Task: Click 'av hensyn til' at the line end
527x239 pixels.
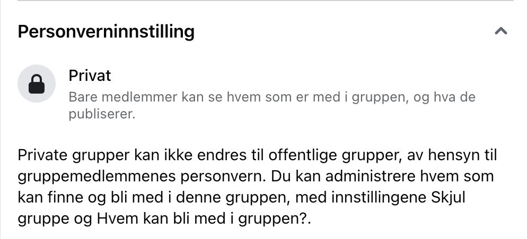Action: 452,155
